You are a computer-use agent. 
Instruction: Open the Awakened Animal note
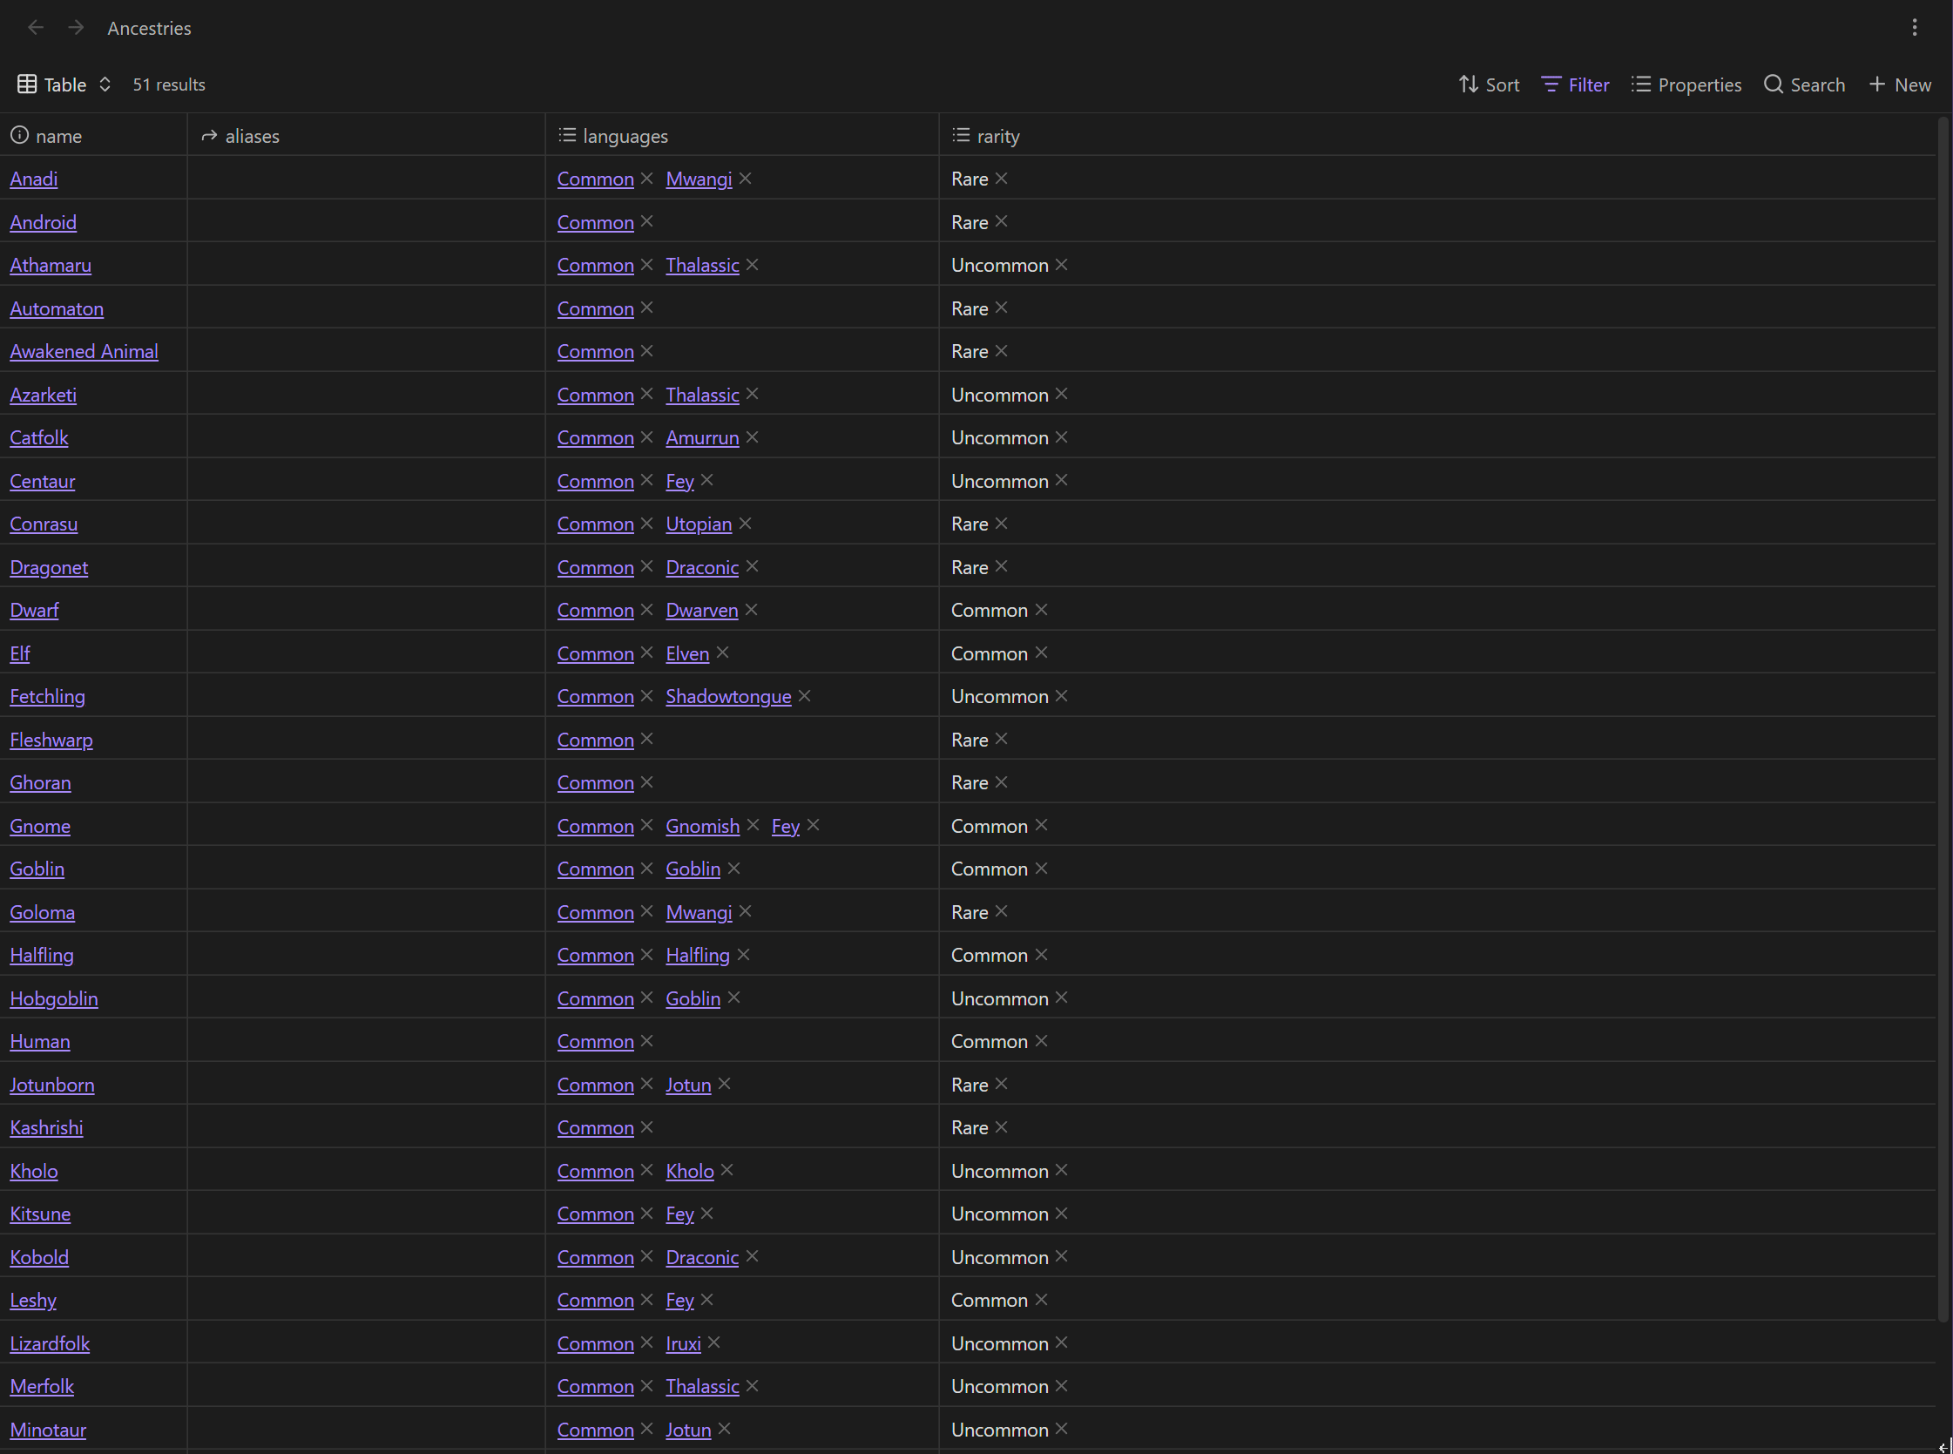84,351
